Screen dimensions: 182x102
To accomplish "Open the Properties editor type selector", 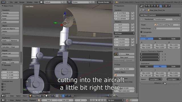I will pyautogui.click(x=142, y=6).
